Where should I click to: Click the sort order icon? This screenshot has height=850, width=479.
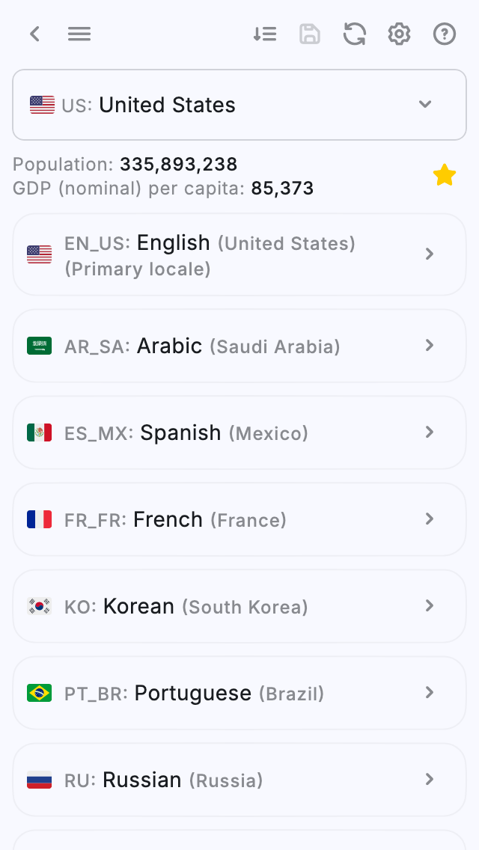point(265,34)
